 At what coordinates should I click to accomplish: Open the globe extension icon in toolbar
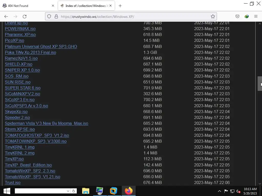[246, 16]
